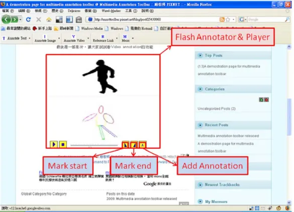This screenshot has width=294, height=212.
Task: Open the back/forward history dropdown arrow
Action: point(21,20)
